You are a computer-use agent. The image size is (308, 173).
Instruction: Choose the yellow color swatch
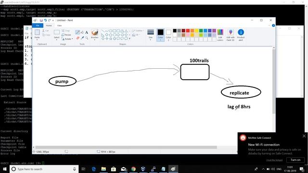pos(196,31)
